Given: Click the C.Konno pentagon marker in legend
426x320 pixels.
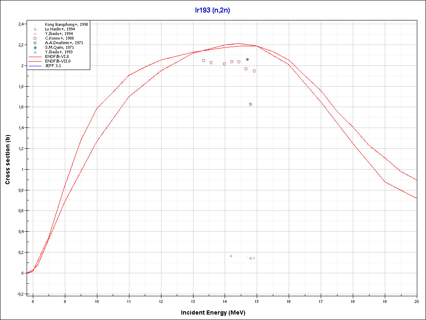Looking at the screenshot, I should click(35, 38).
